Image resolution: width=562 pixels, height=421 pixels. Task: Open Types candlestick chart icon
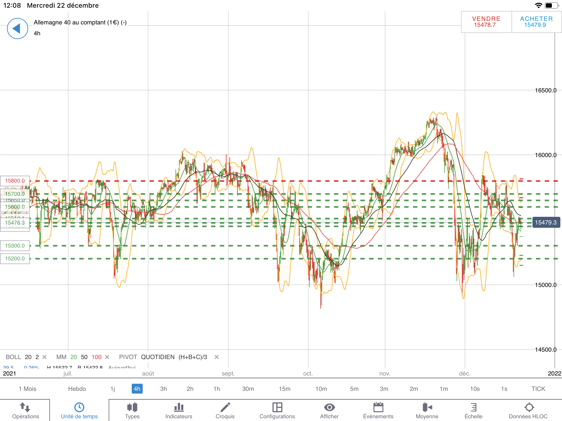pyautogui.click(x=132, y=407)
